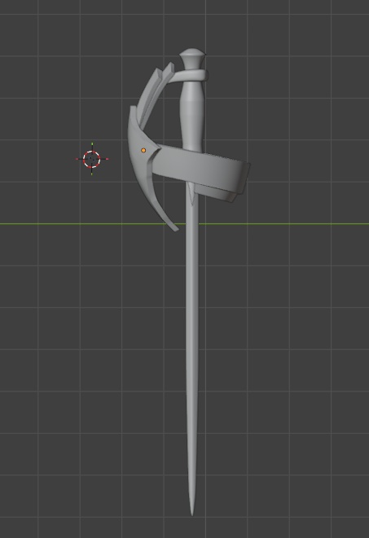The width and height of the screenshot is (369, 538).
Task: Click the green axis line right of the blade
Action: 284,224
